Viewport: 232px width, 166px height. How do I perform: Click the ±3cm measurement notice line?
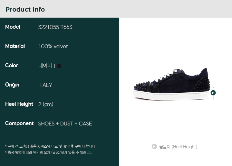click(49, 152)
